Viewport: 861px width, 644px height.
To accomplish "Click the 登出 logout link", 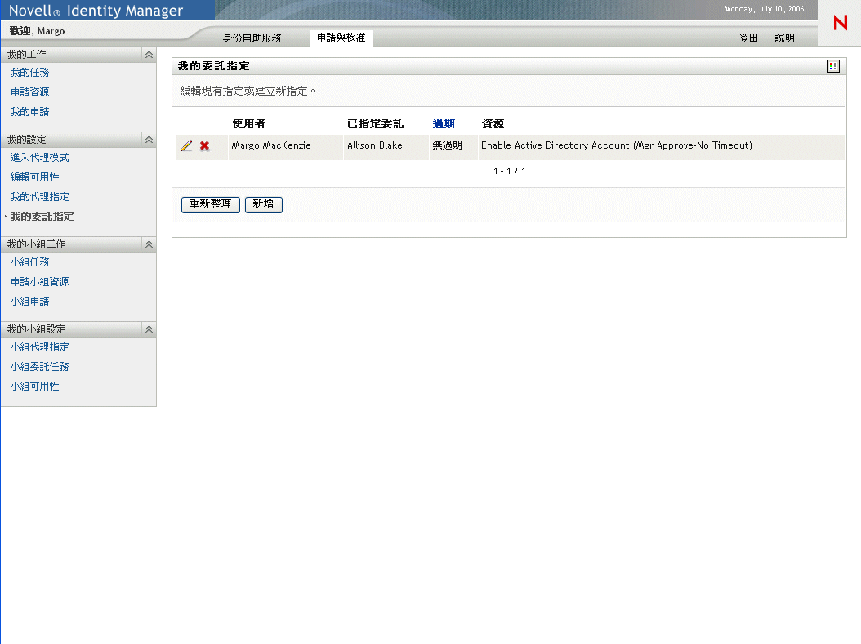I will click(748, 38).
